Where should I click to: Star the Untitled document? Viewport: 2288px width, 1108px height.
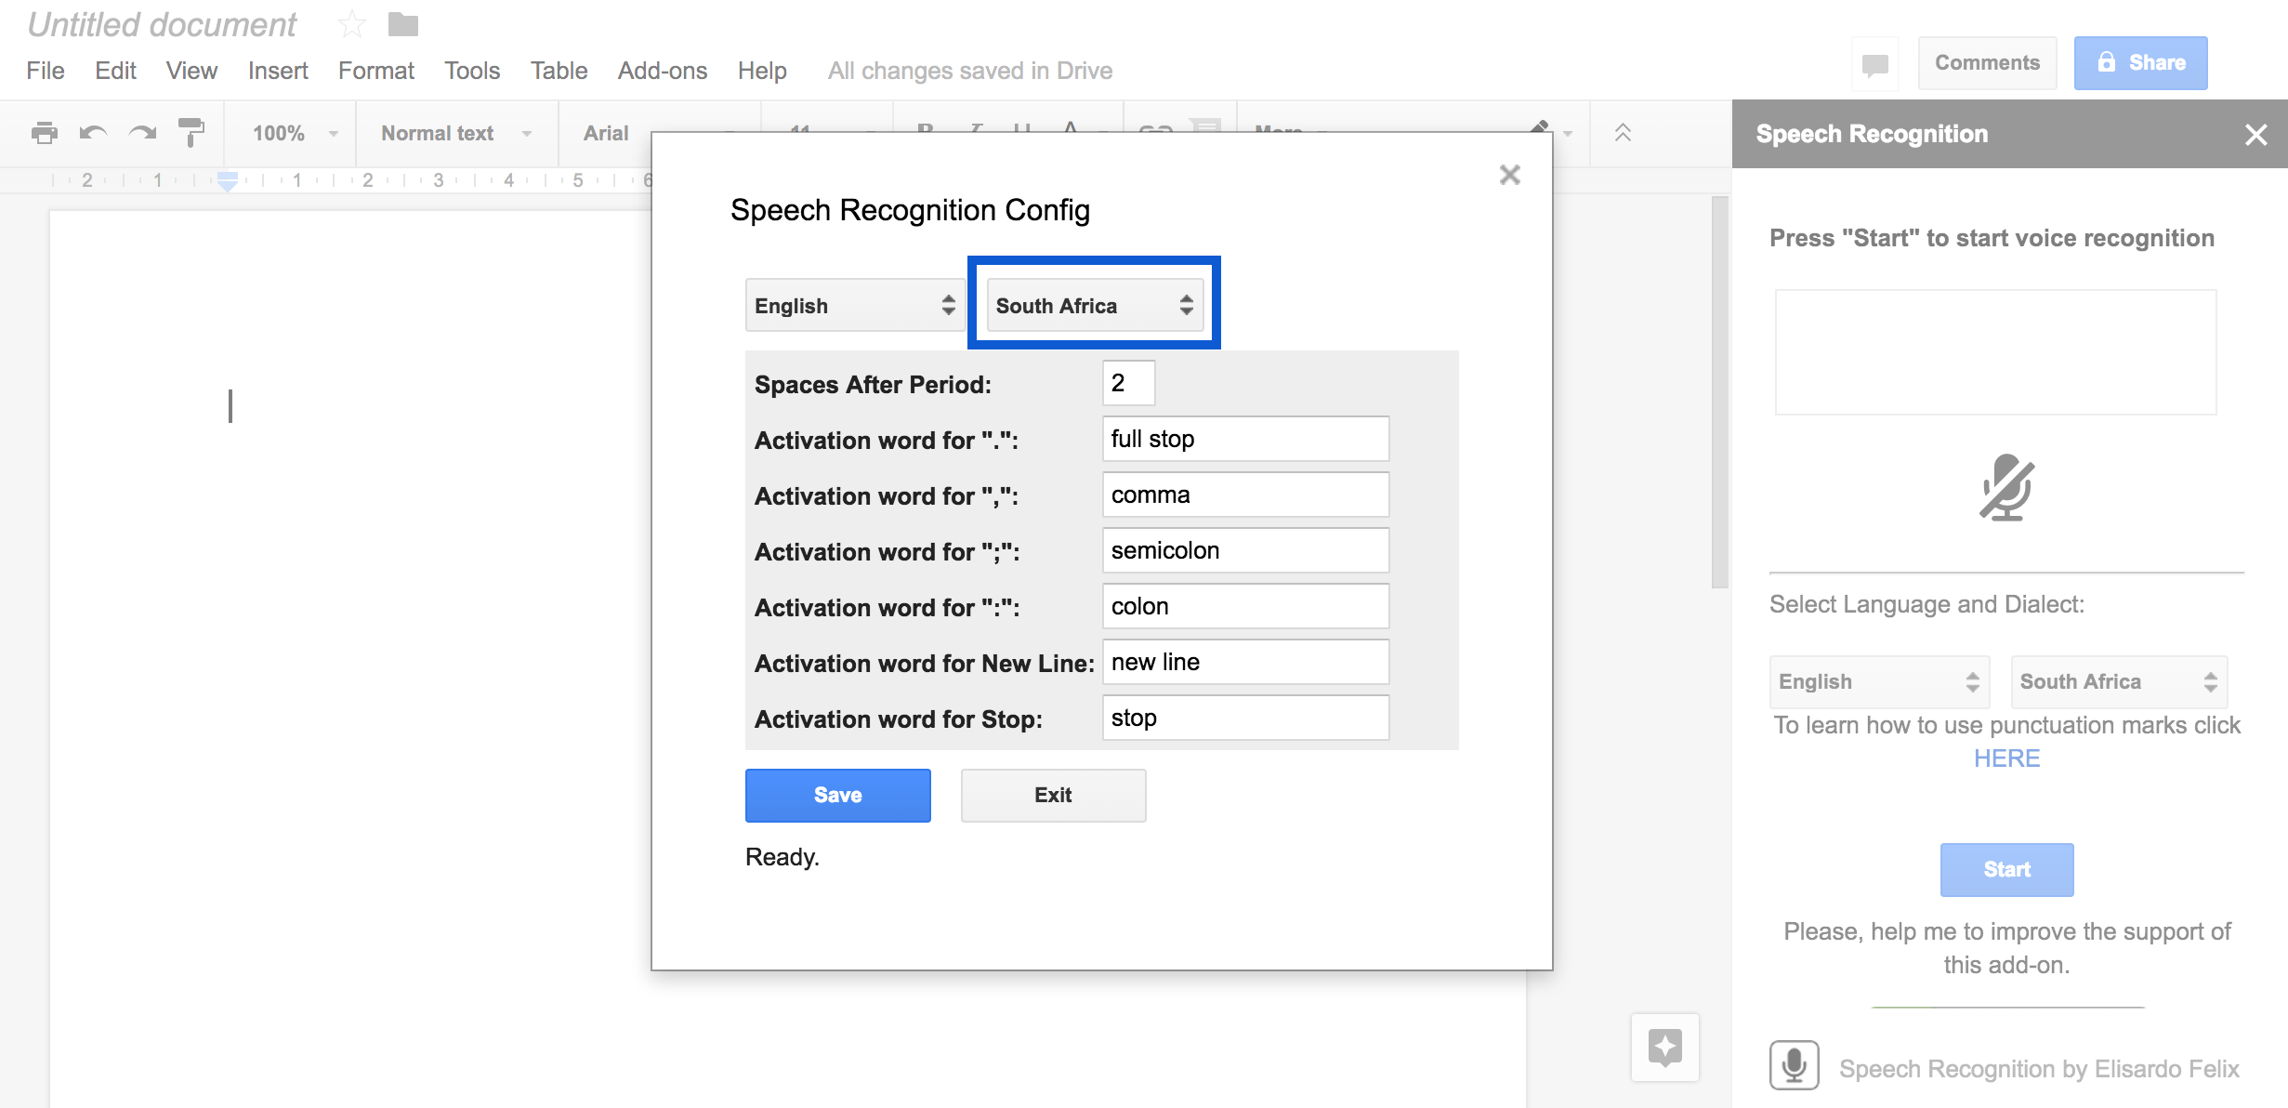pos(351,24)
